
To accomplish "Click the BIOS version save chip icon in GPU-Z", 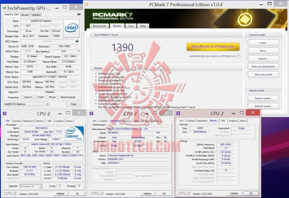I will pos(77,41).
